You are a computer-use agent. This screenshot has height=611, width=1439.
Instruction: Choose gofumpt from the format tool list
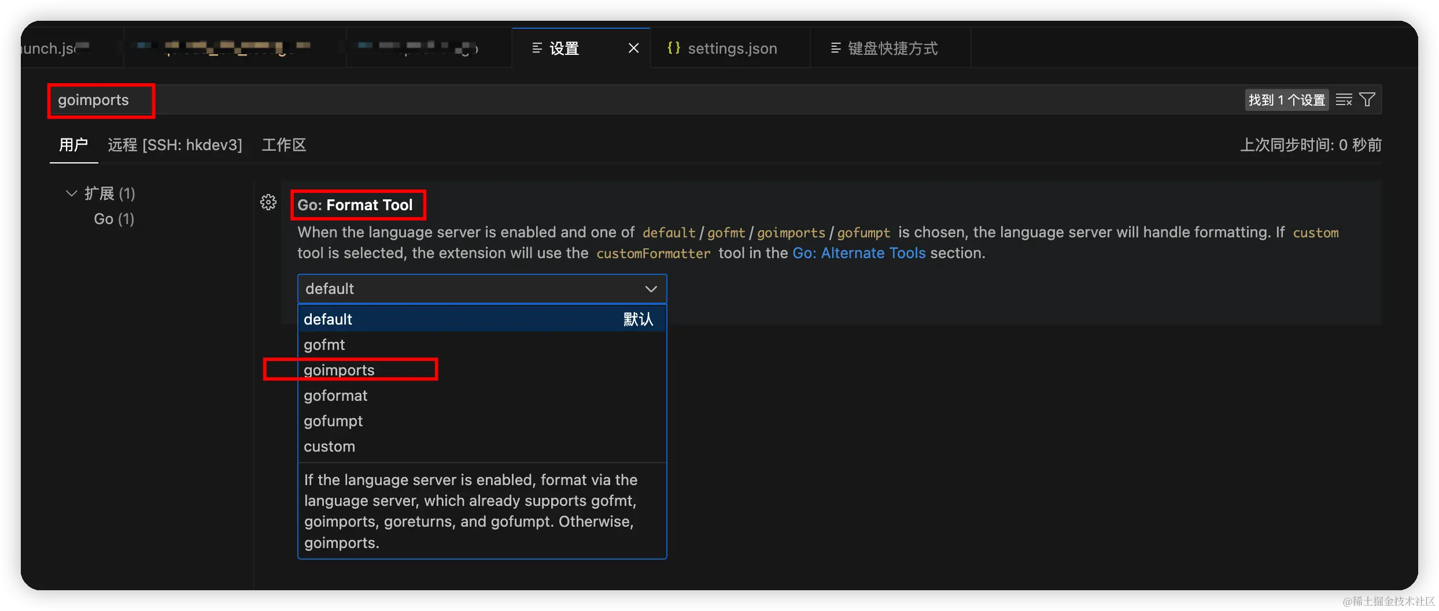[482, 421]
